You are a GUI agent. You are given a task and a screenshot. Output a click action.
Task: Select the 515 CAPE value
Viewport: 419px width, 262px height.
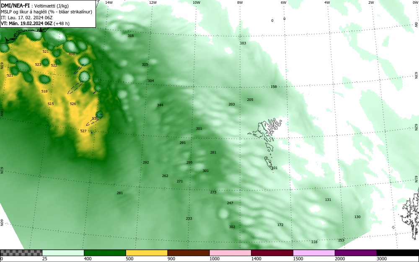[x=51, y=104]
